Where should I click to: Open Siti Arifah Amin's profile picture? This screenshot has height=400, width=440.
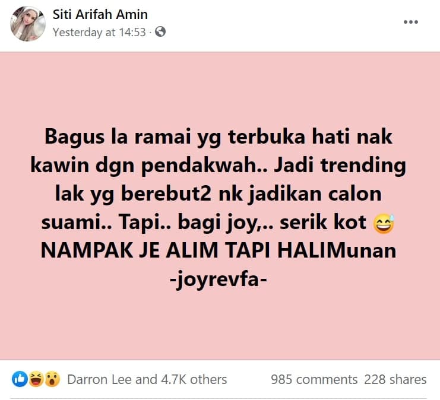28,24
